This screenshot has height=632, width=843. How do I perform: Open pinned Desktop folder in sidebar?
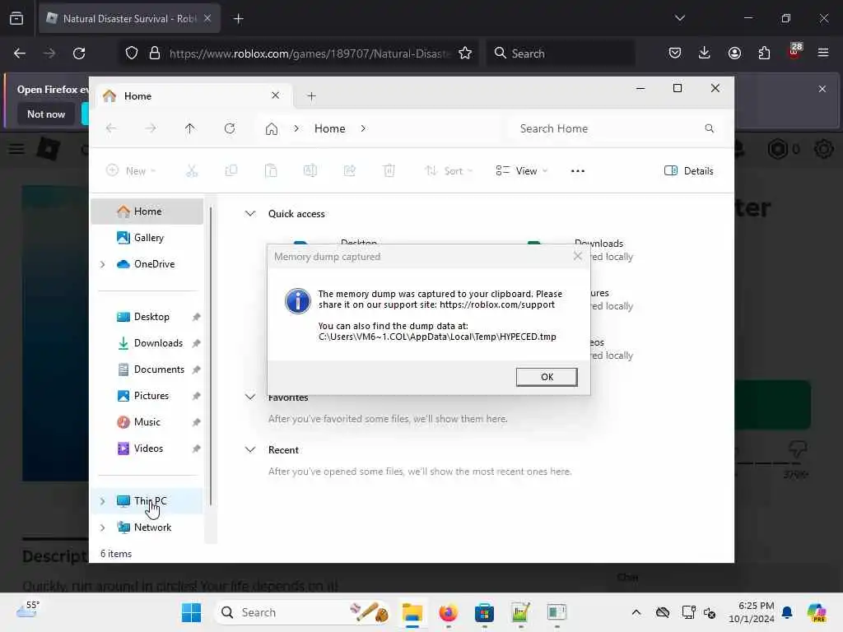coord(151,317)
